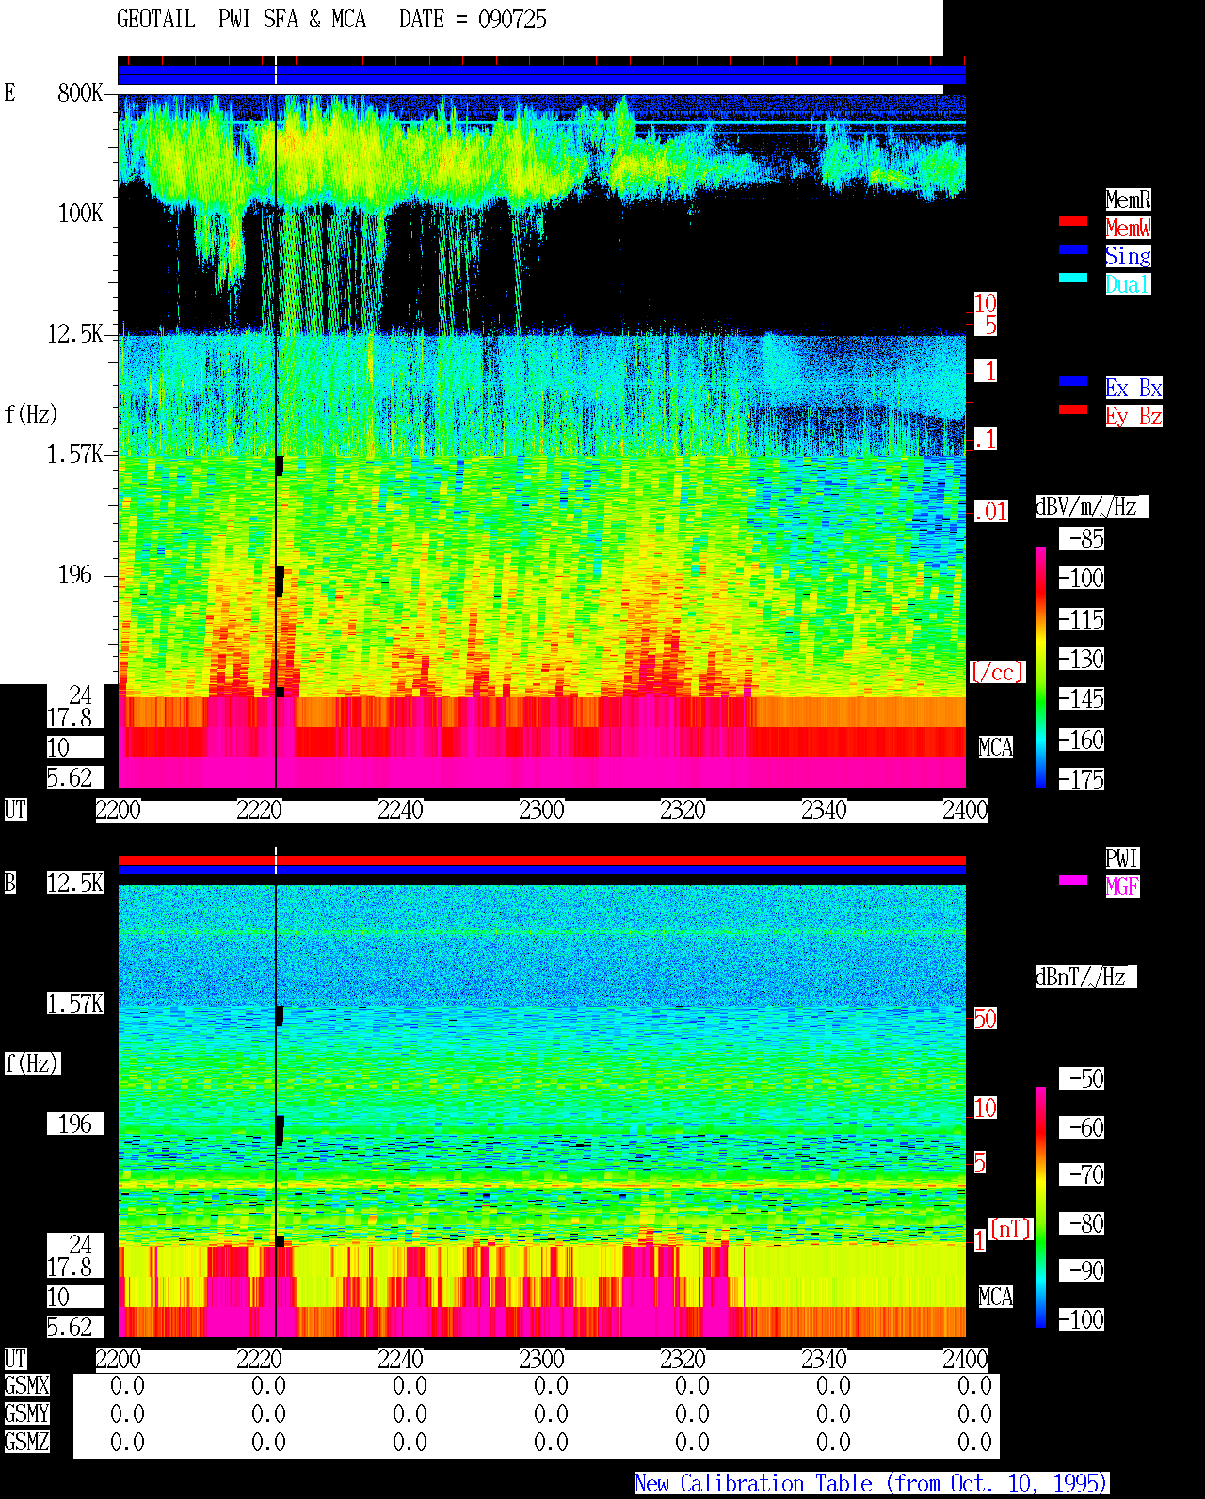The height and width of the screenshot is (1499, 1205).
Task: Click the dBnT/√Hz color scale bar
Action: pyautogui.click(x=1041, y=1207)
